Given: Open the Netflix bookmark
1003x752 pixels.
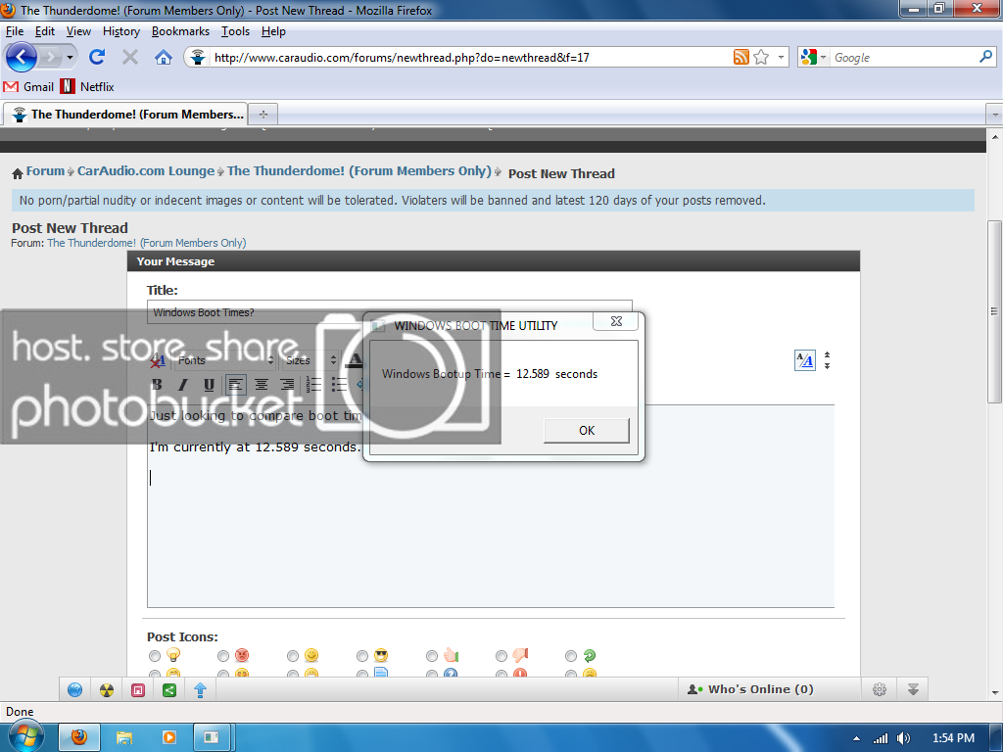Looking at the screenshot, I should [x=87, y=86].
